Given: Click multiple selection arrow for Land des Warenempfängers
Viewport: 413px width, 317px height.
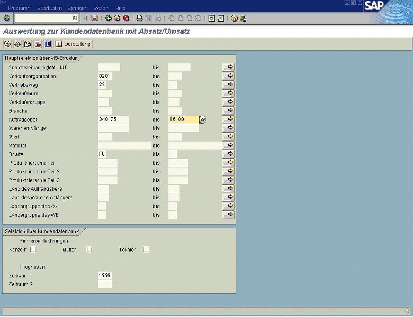Looking at the screenshot, I should click(228, 198).
